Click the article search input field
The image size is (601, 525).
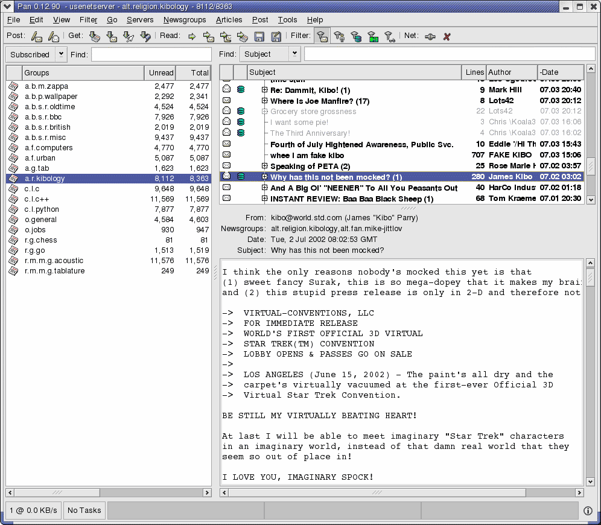coord(450,54)
